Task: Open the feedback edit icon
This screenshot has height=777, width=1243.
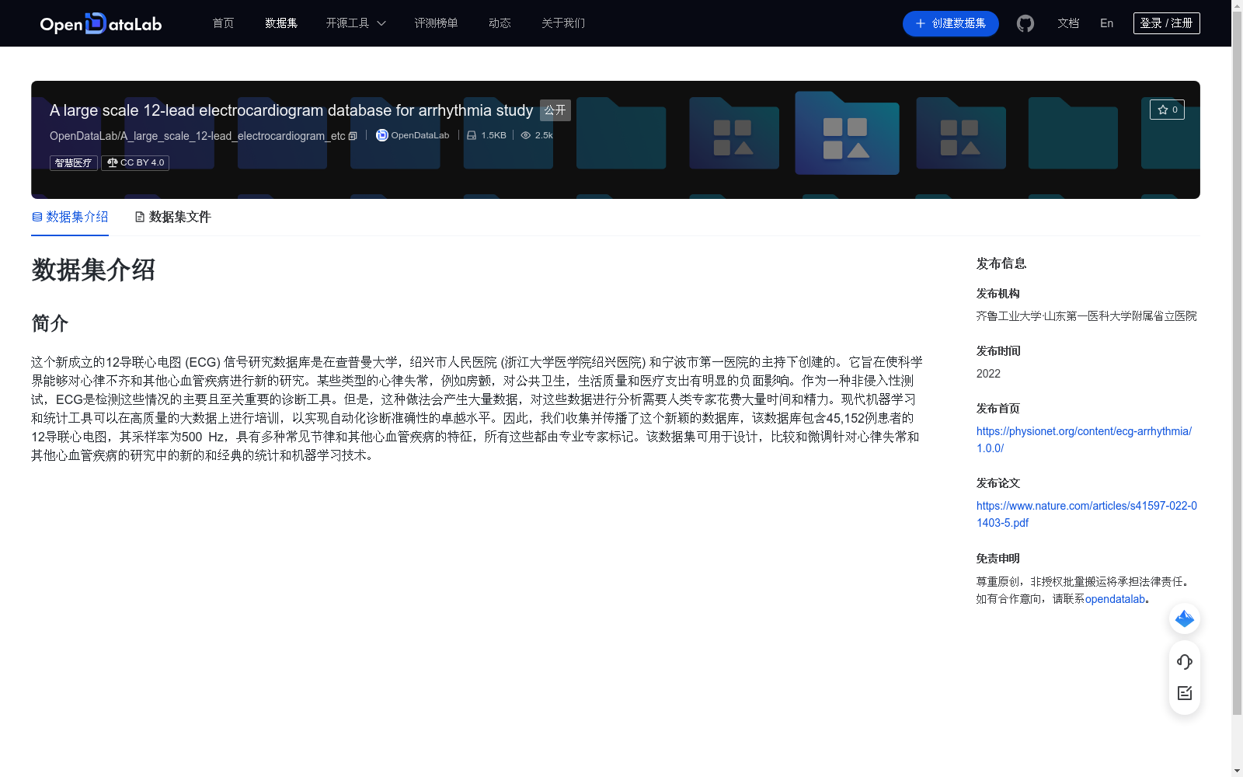Action: click(1185, 693)
